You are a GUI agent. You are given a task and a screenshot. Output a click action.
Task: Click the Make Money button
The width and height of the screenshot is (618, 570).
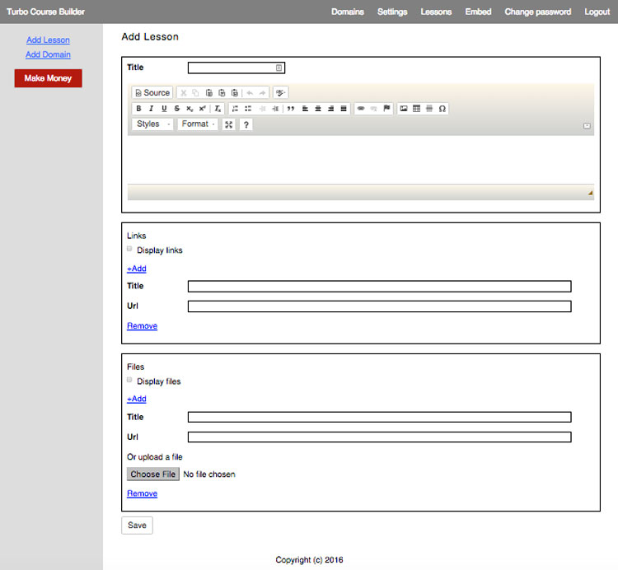point(48,78)
